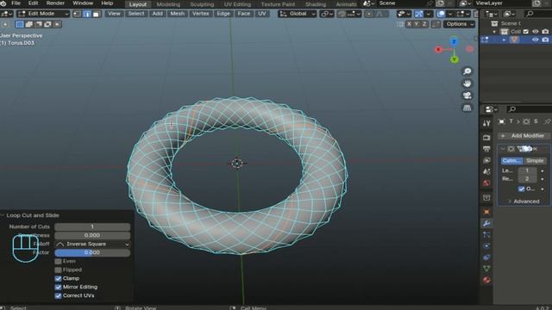This screenshot has width=552, height=310.
Task: Open the pivot point dropdown
Action: tap(327, 14)
